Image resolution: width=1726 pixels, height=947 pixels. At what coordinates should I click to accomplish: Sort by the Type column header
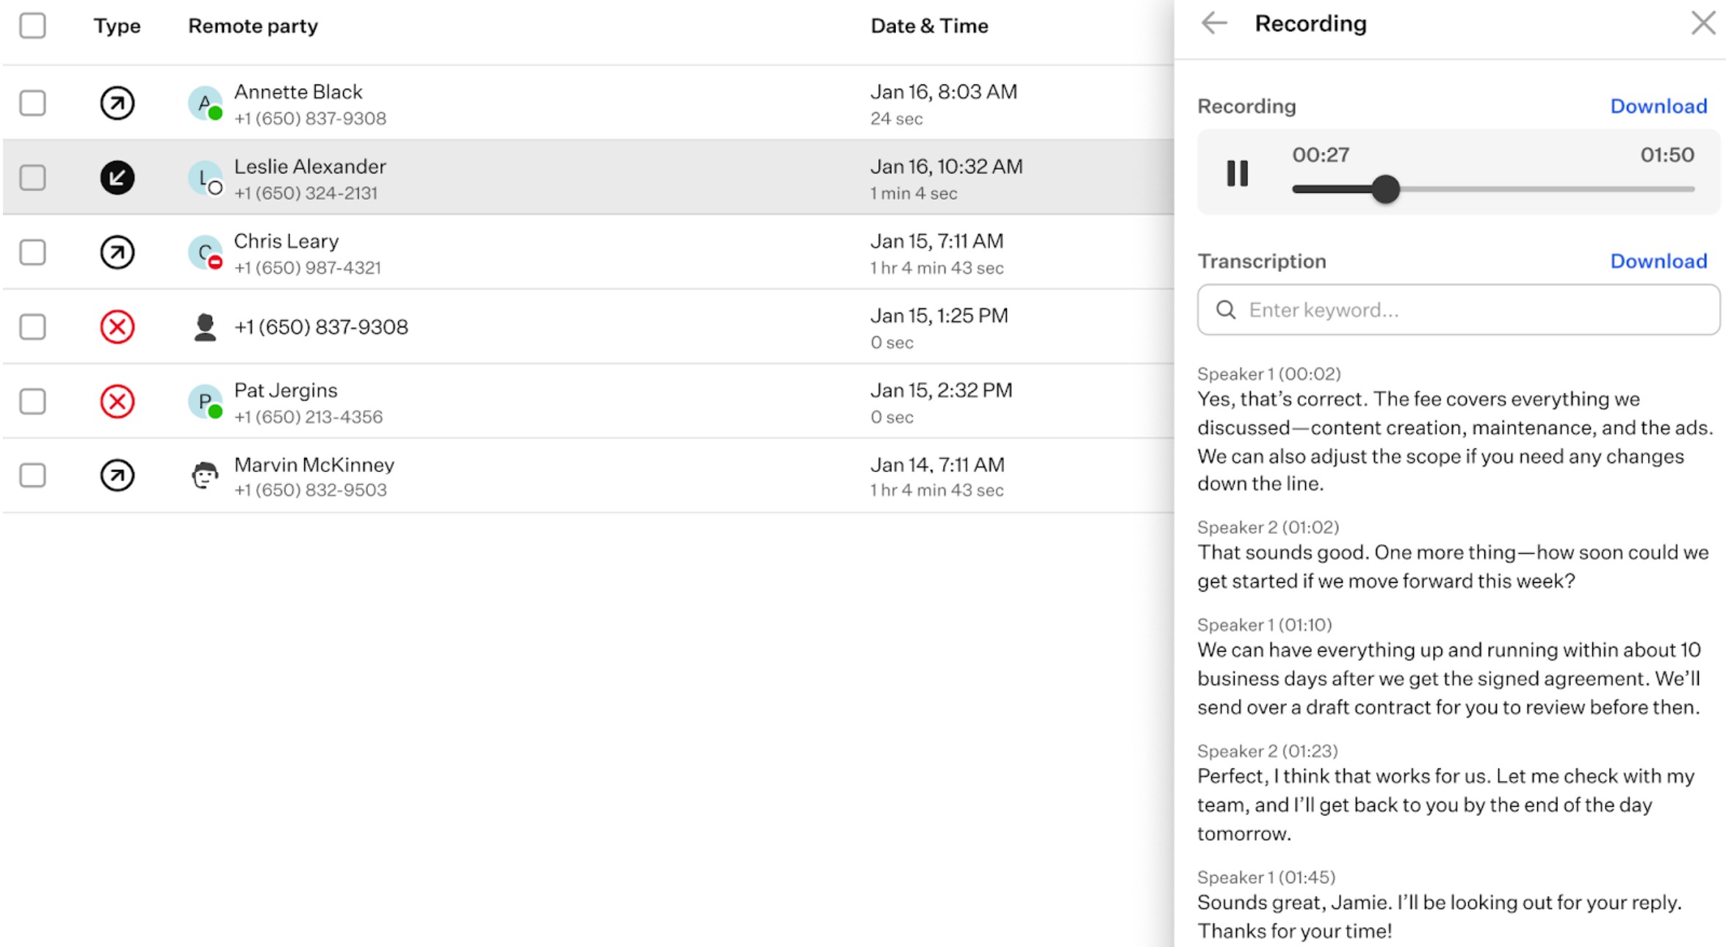pyautogui.click(x=117, y=26)
